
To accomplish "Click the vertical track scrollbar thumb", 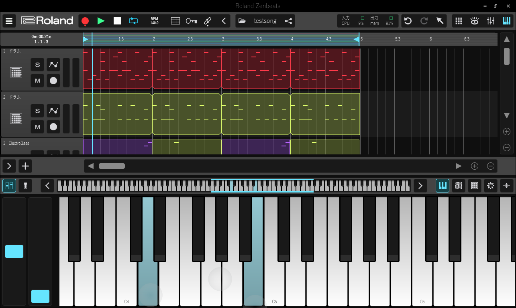I will point(507,56).
